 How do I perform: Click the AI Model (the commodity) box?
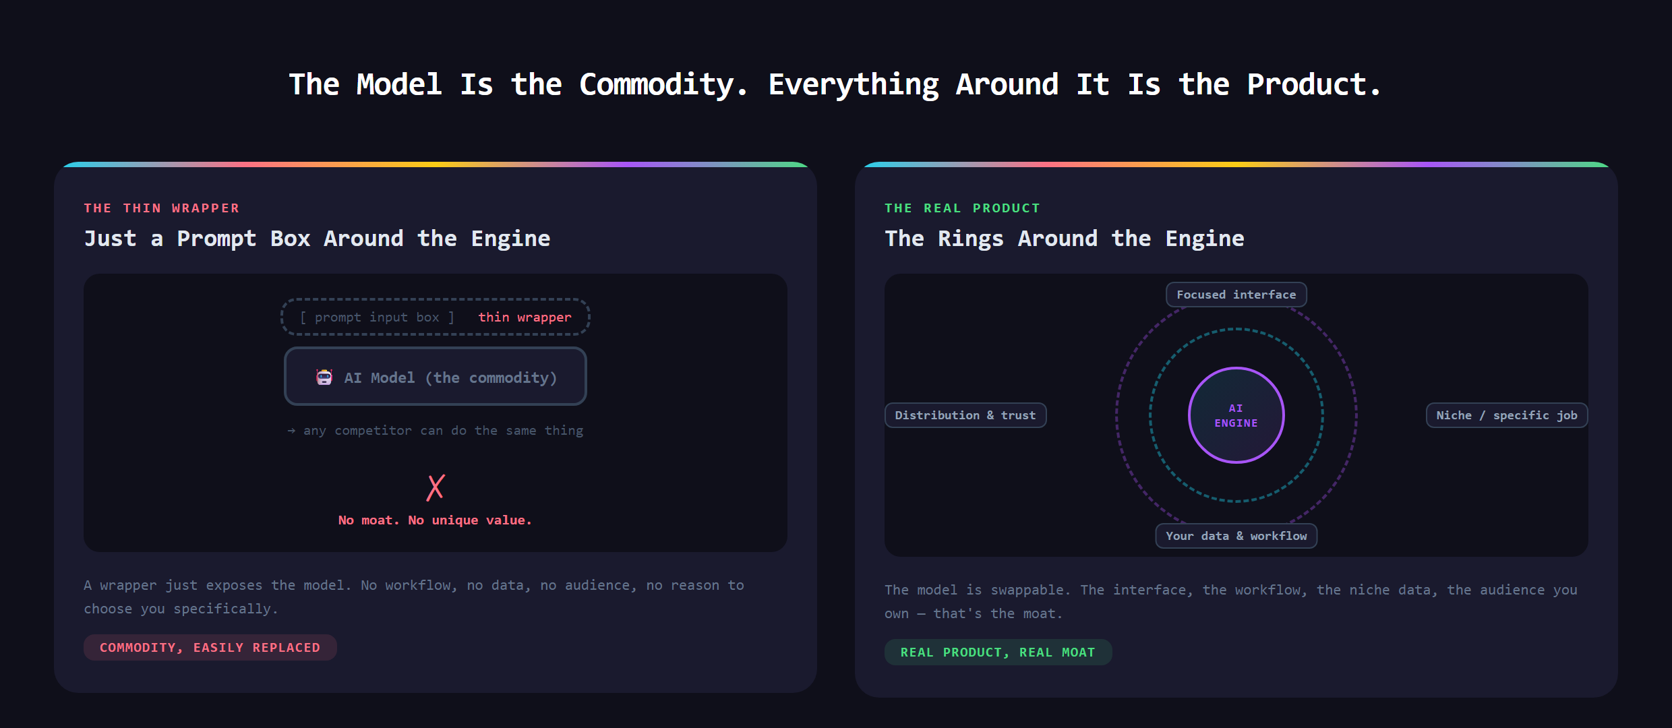(x=436, y=376)
